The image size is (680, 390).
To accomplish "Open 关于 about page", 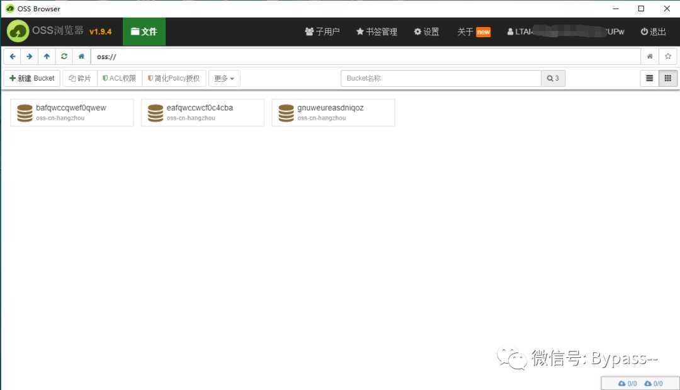I will pyautogui.click(x=465, y=32).
